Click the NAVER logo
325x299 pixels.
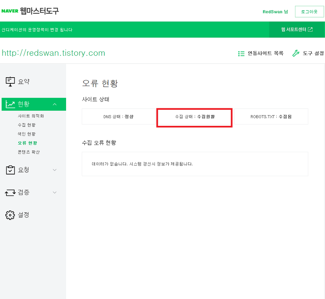coord(10,11)
